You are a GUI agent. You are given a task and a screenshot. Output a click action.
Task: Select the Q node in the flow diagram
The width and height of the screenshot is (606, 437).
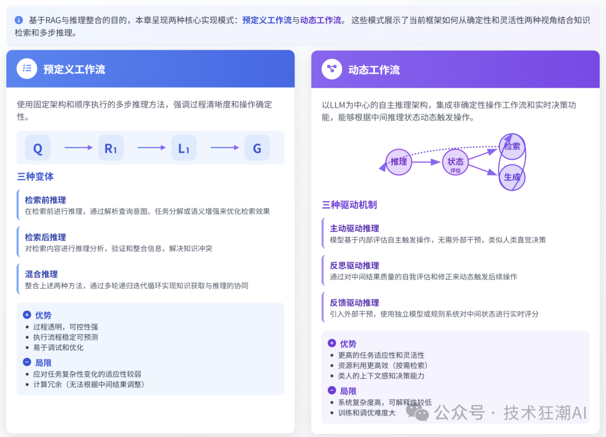(x=38, y=148)
